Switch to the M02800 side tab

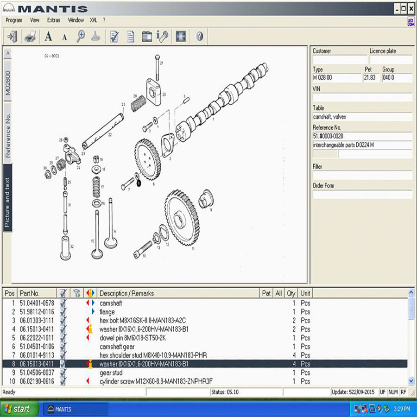pyautogui.click(x=8, y=81)
